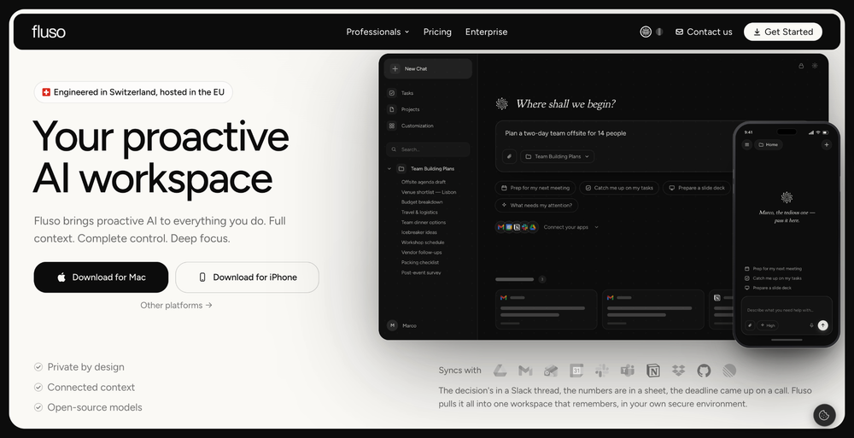
Task: Open the Other platforms link
Action: pyautogui.click(x=176, y=306)
